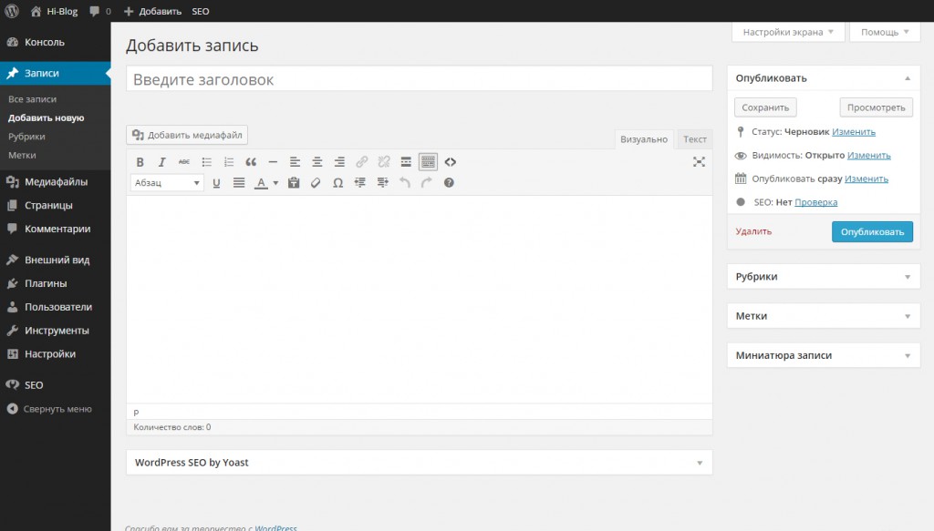Viewport: 934px width, 531px height.
Task: Insert a special character (Omega)
Action: [337, 182]
